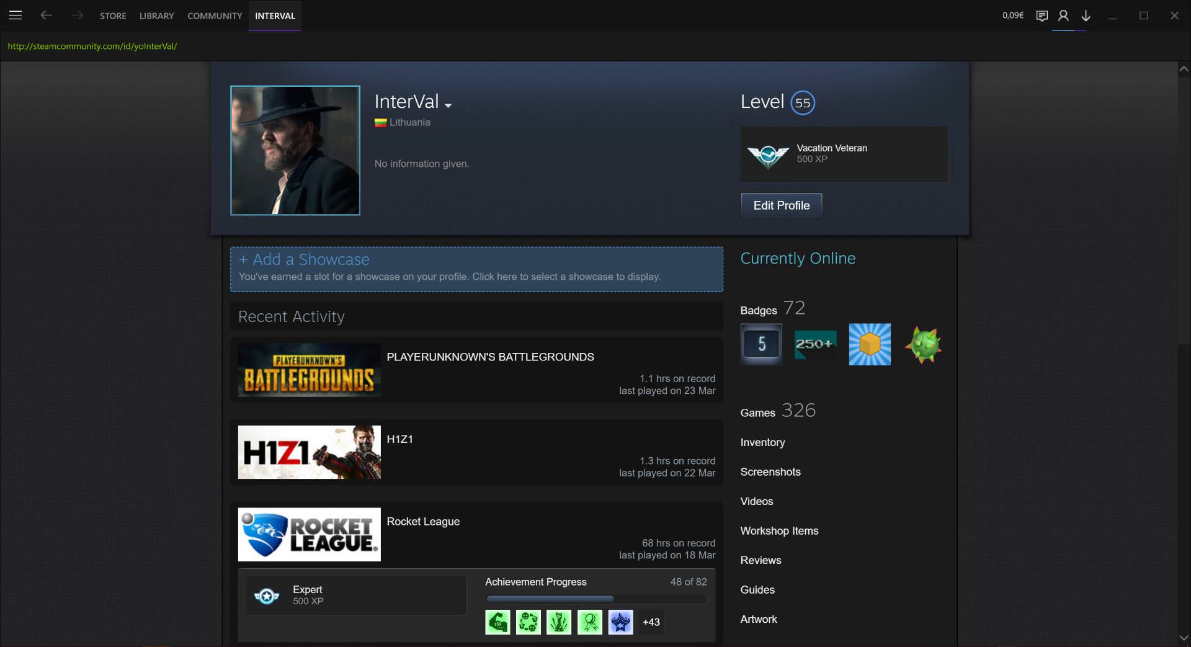This screenshot has height=647, width=1191.
Task: Click the profile avatar picture
Action: [295, 151]
